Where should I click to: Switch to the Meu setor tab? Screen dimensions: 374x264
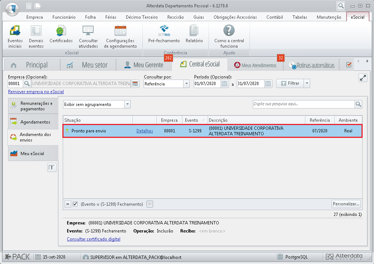coord(88,65)
